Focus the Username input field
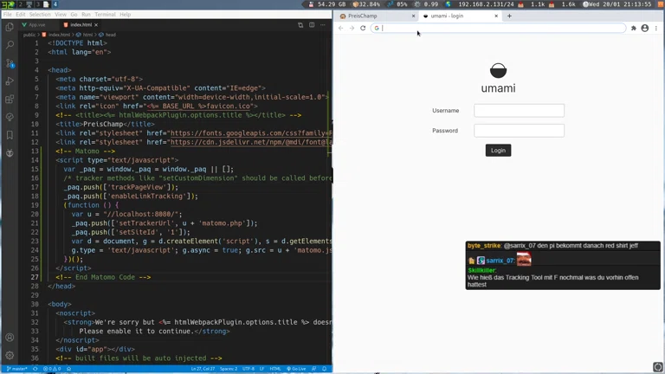The height and width of the screenshot is (374, 665). [x=519, y=111]
